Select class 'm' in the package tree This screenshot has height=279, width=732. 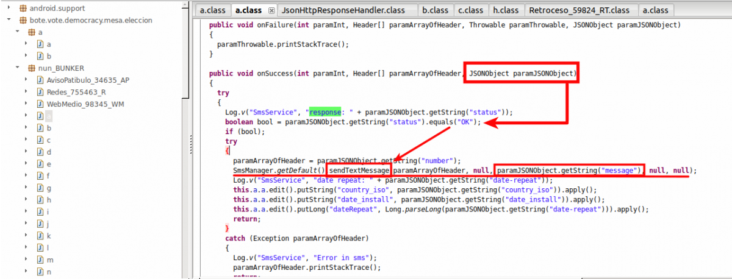(49, 259)
